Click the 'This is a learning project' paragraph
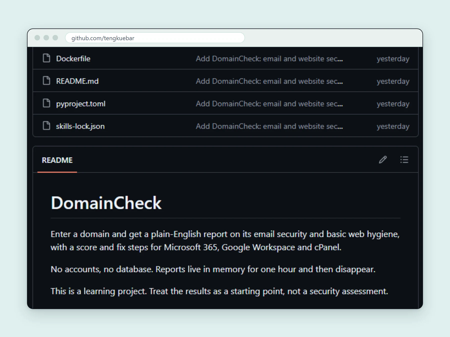This screenshot has height=337, width=450. tap(219, 291)
